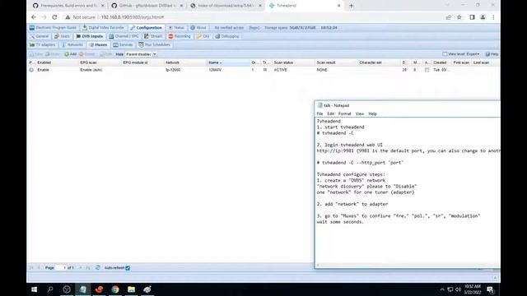This screenshot has height=296, width=527.
Task: Open the Users configuration tab
Action: coord(63,36)
